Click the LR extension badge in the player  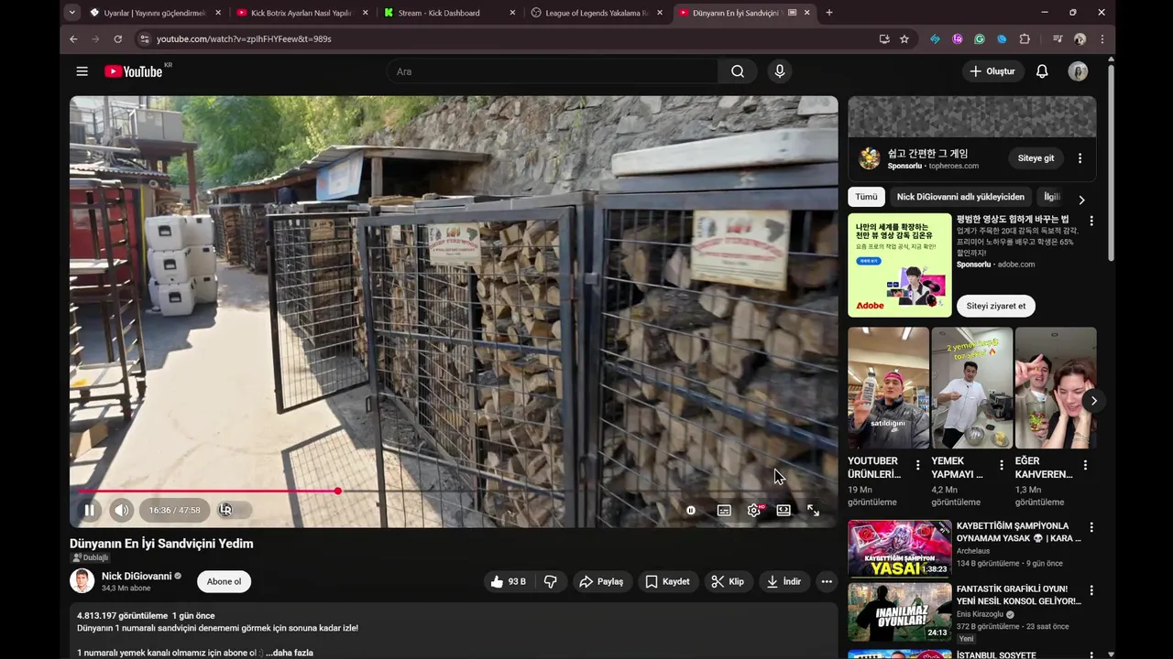225,510
